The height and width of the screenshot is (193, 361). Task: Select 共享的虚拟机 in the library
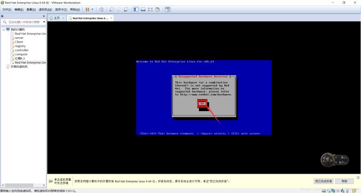19,67
